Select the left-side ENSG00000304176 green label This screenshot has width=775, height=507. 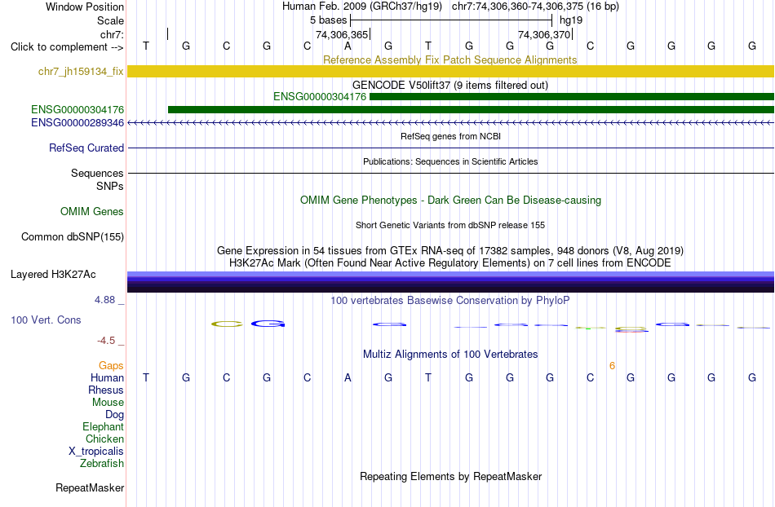tap(77, 109)
